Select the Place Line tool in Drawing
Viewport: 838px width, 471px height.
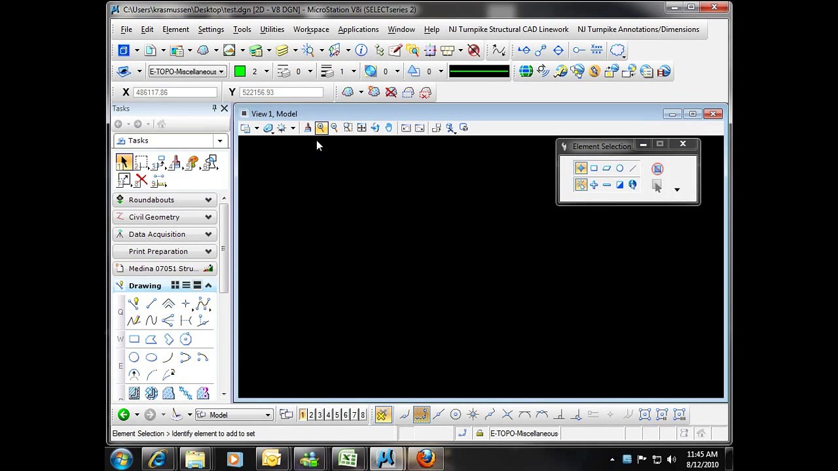coord(151,304)
